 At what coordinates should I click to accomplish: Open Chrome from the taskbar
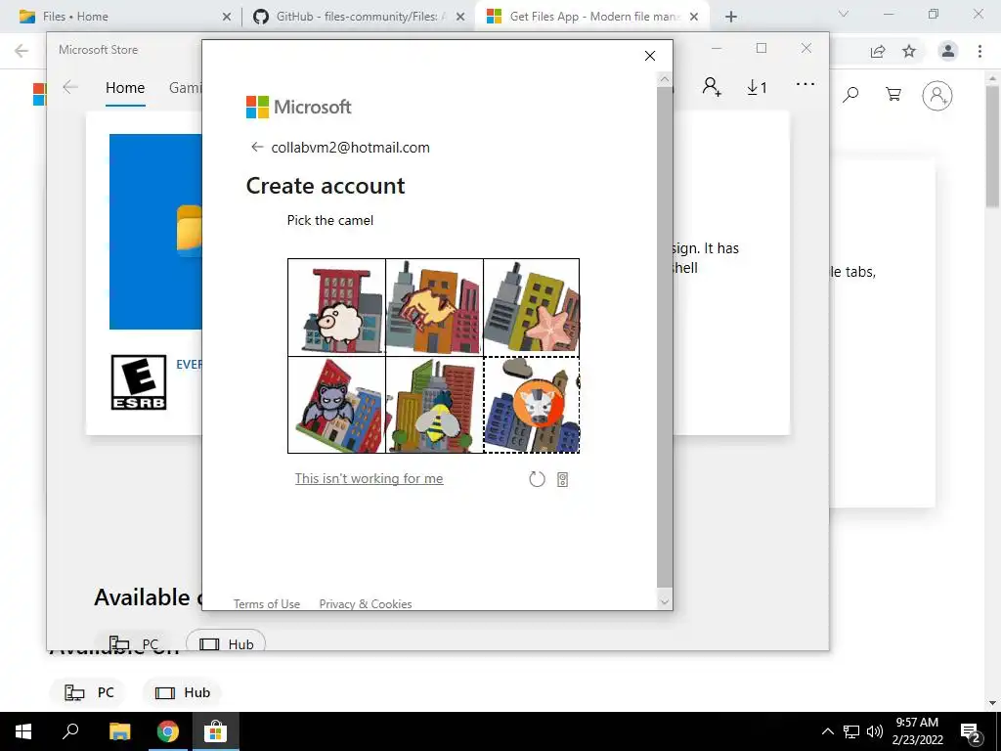pos(167,731)
